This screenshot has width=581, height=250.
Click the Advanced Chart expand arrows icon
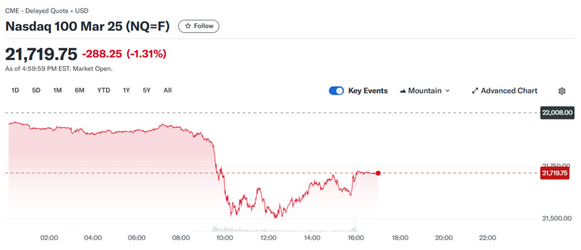point(474,91)
